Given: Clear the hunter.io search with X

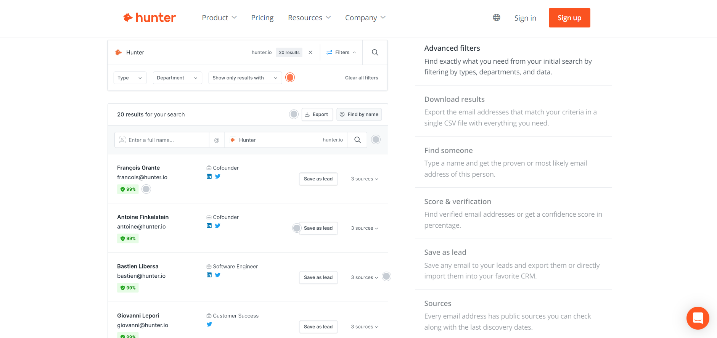Looking at the screenshot, I should click(x=310, y=53).
